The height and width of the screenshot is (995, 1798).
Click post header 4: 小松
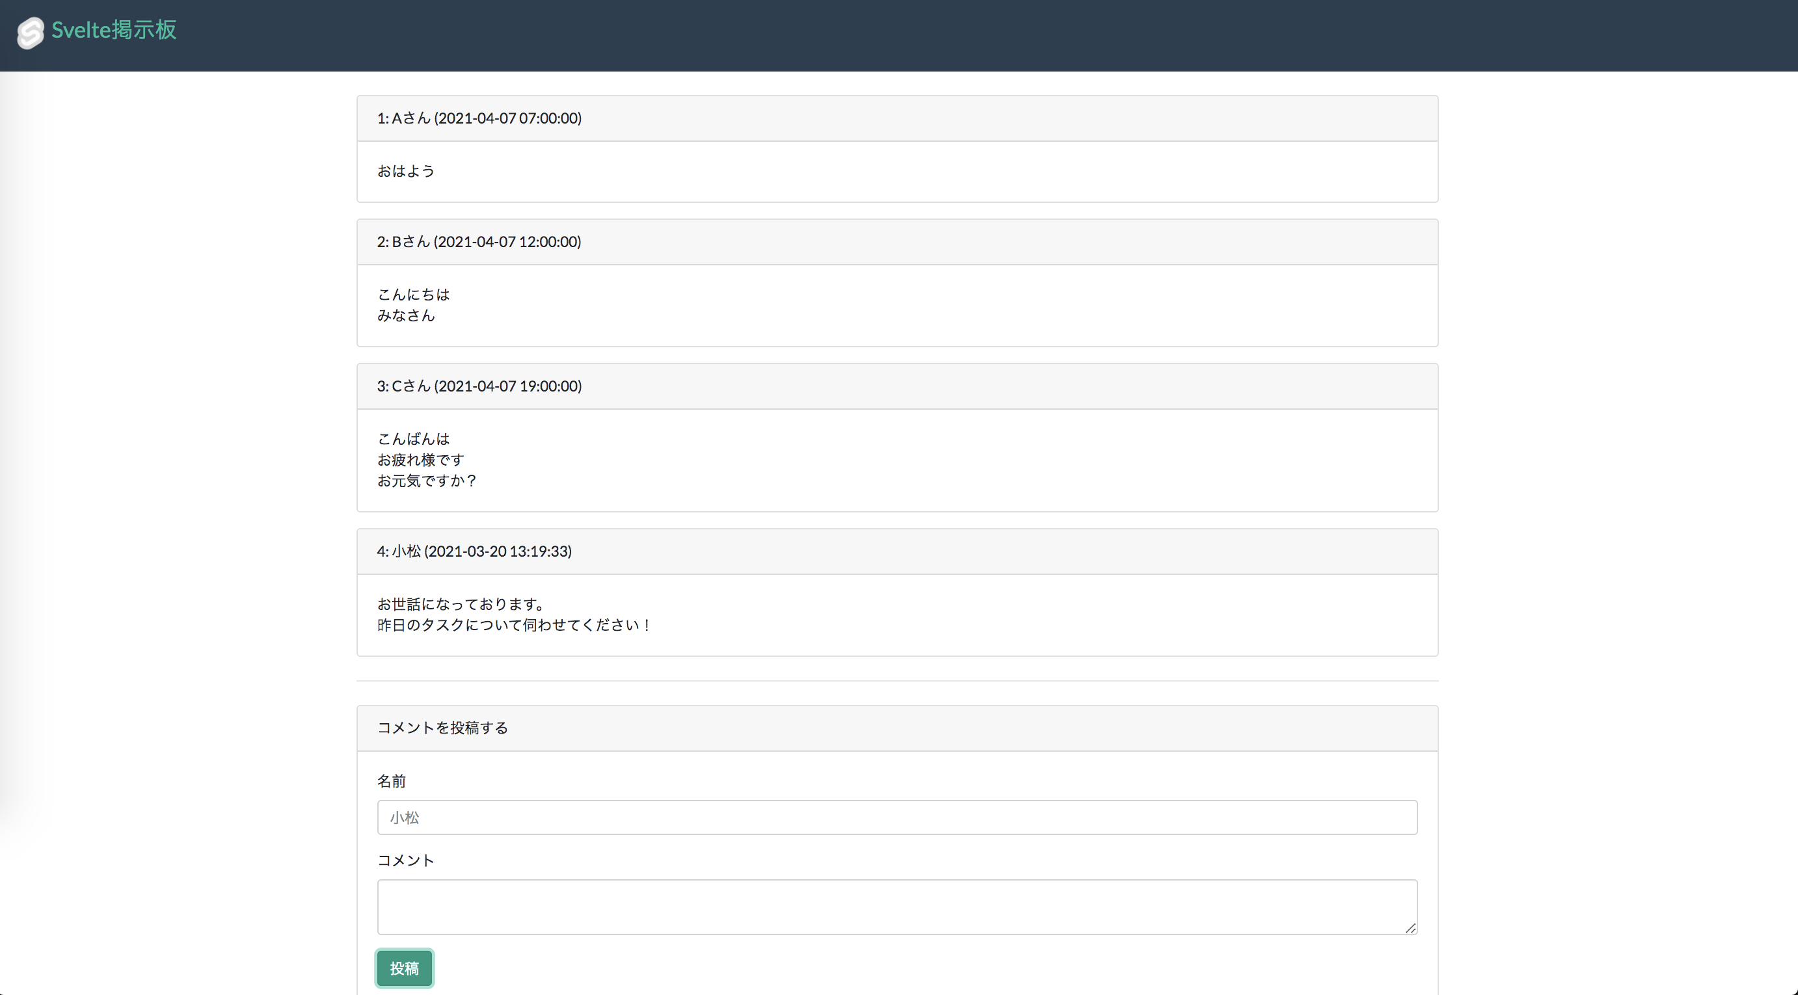click(474, 551)
